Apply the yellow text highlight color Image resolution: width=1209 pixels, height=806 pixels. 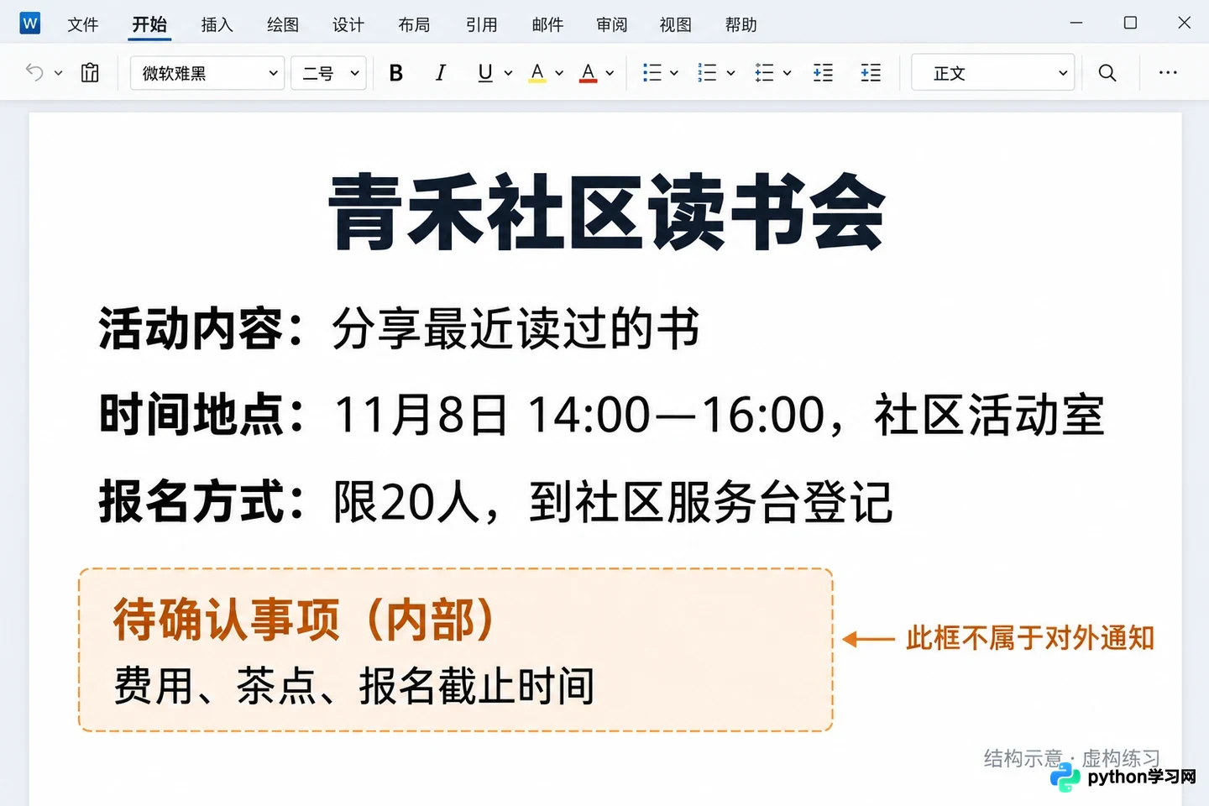tap(537, 73)
